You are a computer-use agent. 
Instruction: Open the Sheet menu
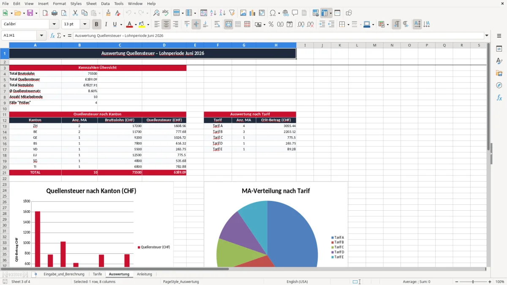91,3
